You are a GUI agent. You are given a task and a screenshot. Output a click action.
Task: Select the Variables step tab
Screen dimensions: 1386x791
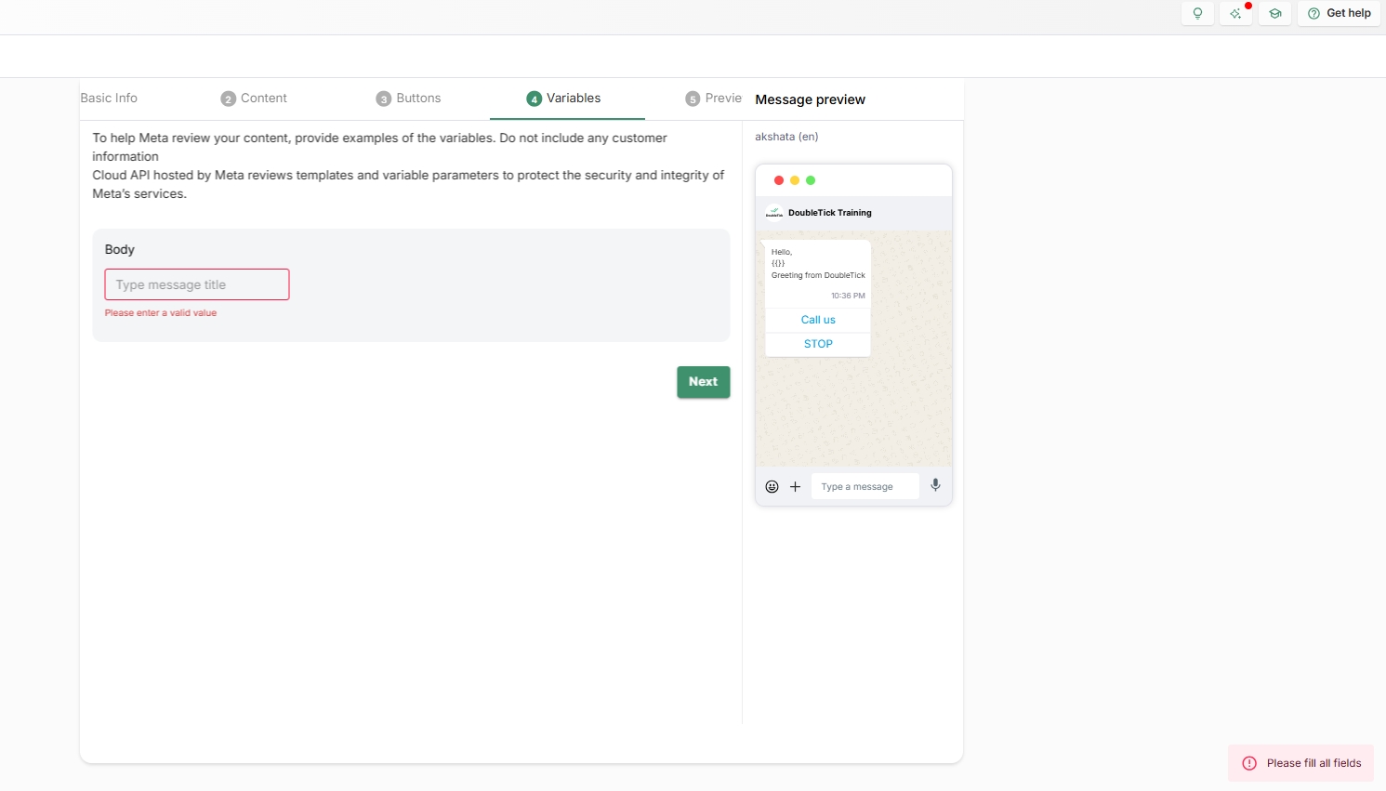tap(564, 99)
